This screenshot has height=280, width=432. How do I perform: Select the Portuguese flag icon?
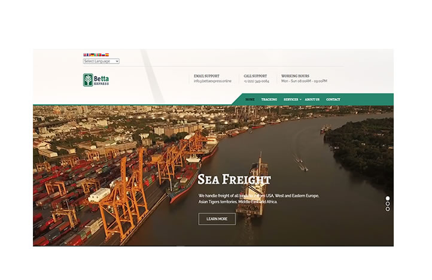coord(100,55)
